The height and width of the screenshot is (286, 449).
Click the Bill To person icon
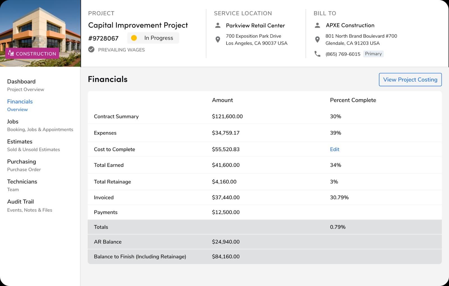pos(317,26)
